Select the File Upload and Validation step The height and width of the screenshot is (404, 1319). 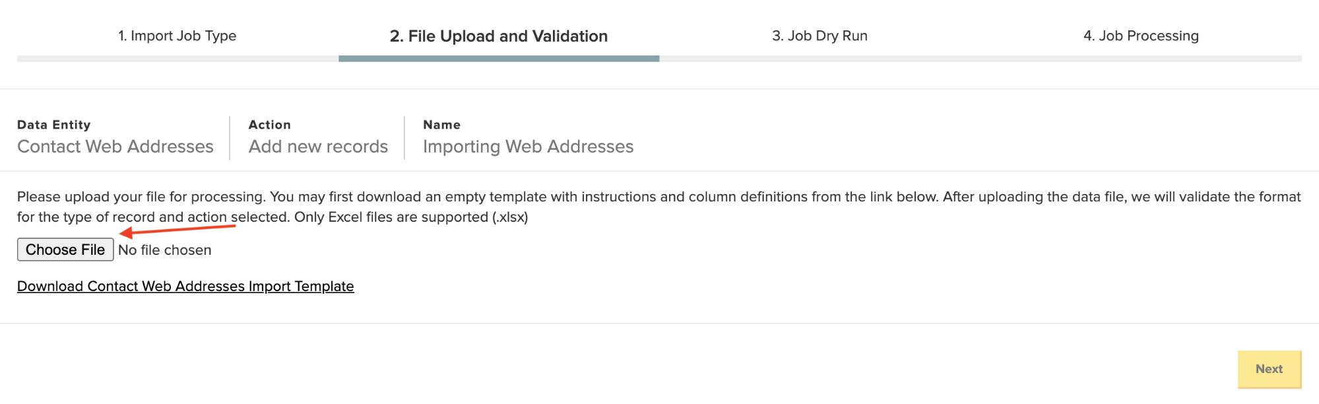pyautogui.click(x=498, y=36)
